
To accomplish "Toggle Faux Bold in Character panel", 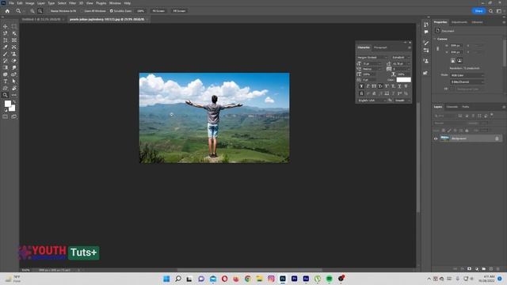I will (x=361, y=86).
